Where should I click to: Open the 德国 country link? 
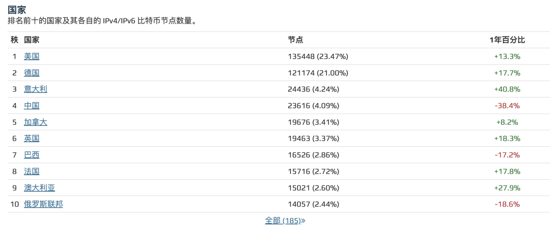point(32,73)
